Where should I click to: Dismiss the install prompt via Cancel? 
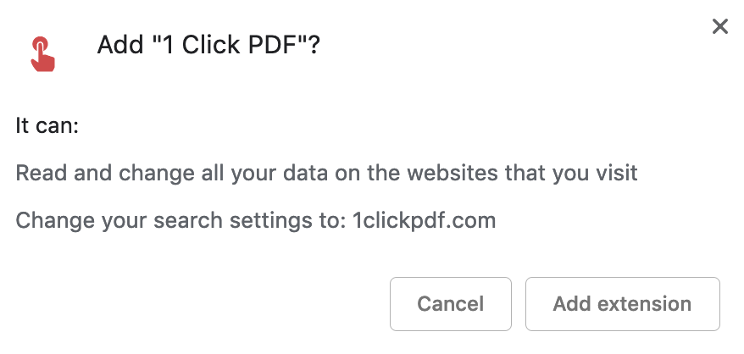point(450,304)
